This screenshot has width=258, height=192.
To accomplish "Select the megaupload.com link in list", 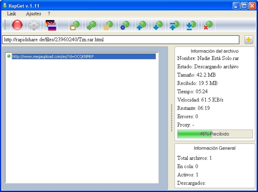I will click(84, 57).
